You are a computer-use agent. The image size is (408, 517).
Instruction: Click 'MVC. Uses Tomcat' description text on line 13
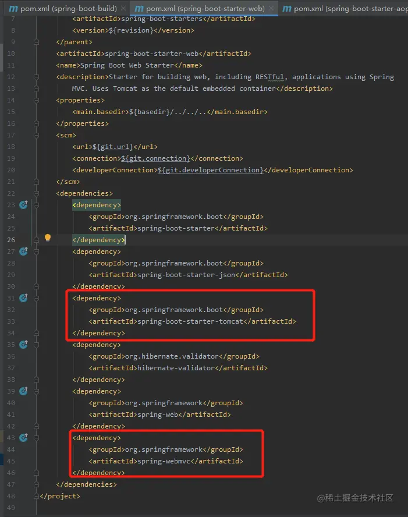(104, 88)
